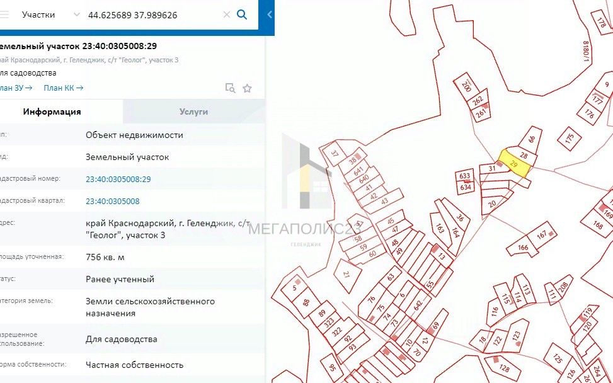Viewport: 613px width, 383px height.
Task: Select parcel 633 on the map
Action: pyautogui.click(x=464, y=176)
